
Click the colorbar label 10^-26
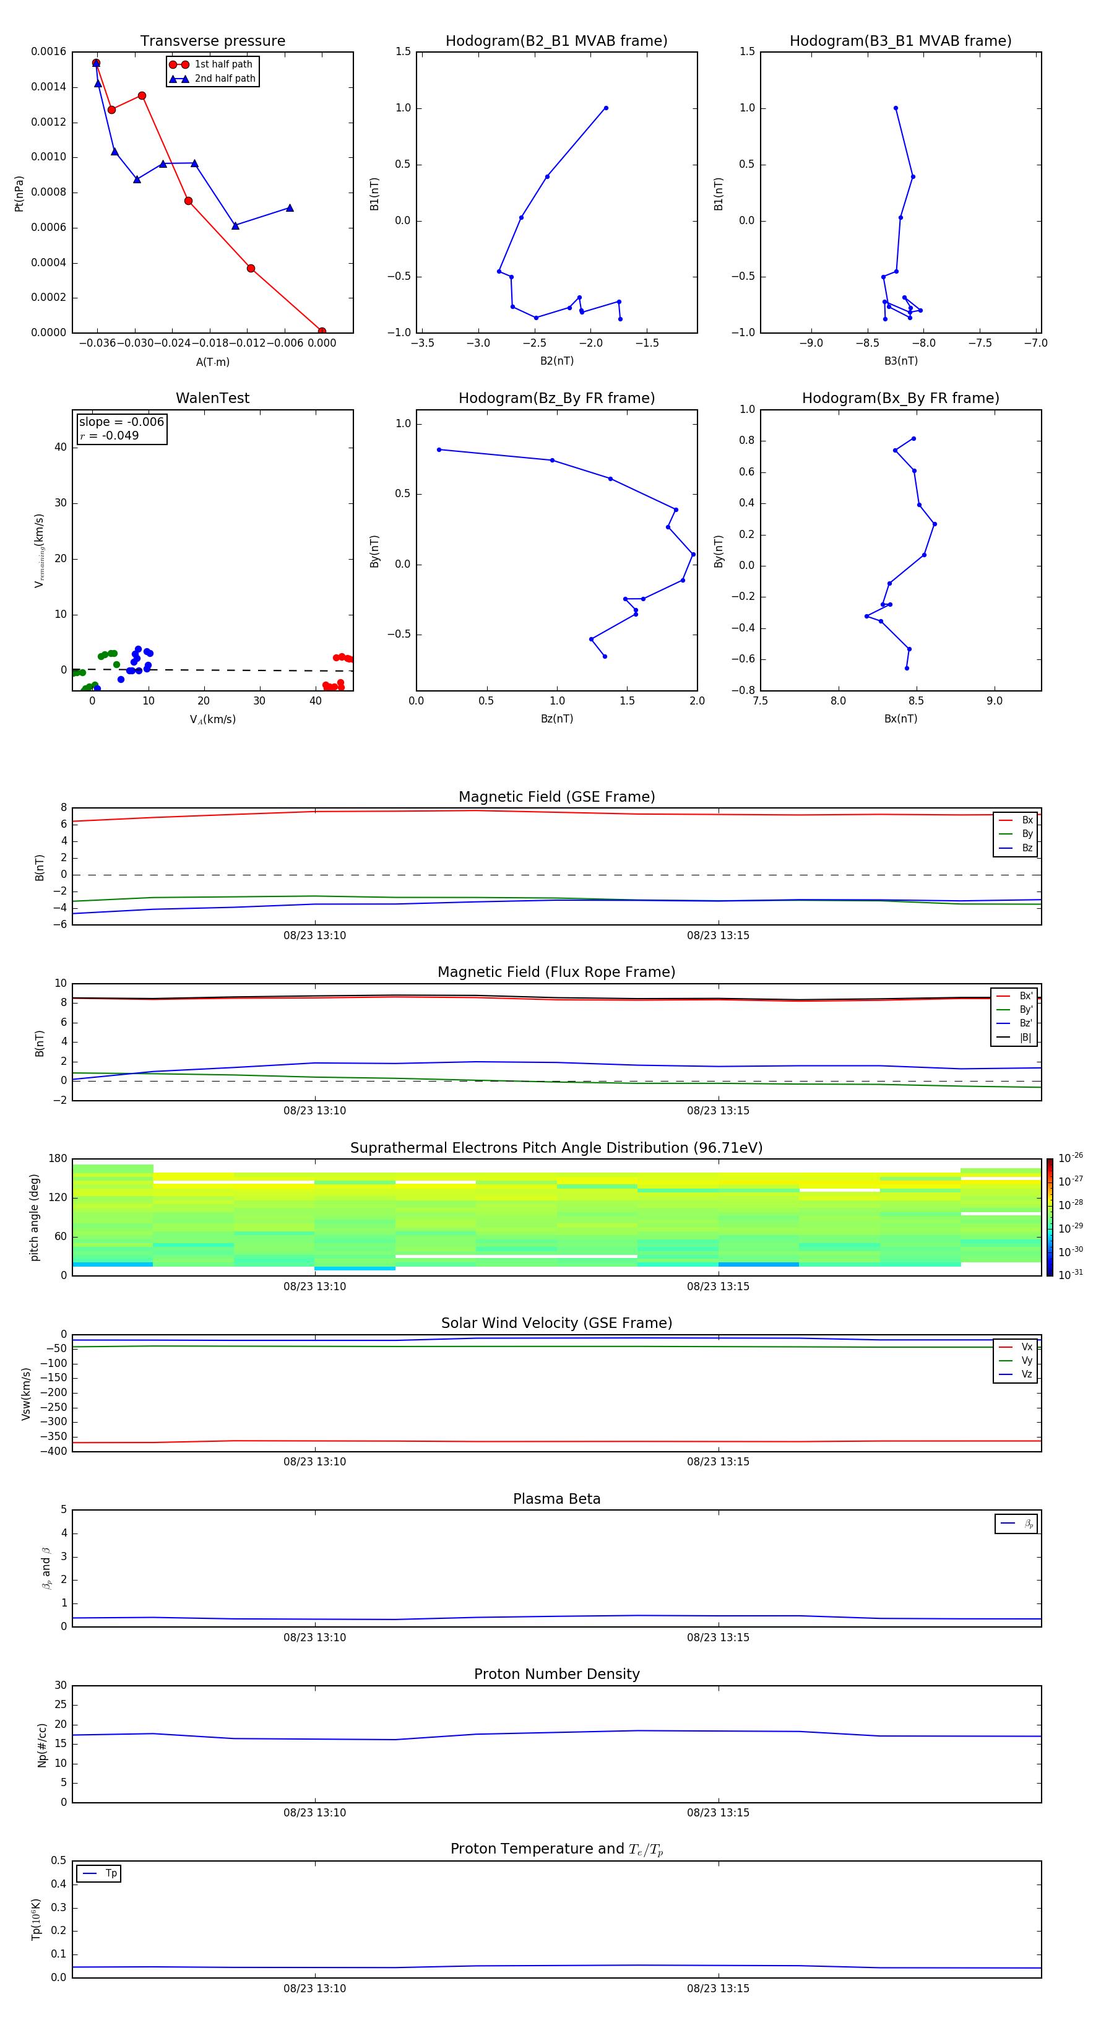(x=1071, y=1158)
